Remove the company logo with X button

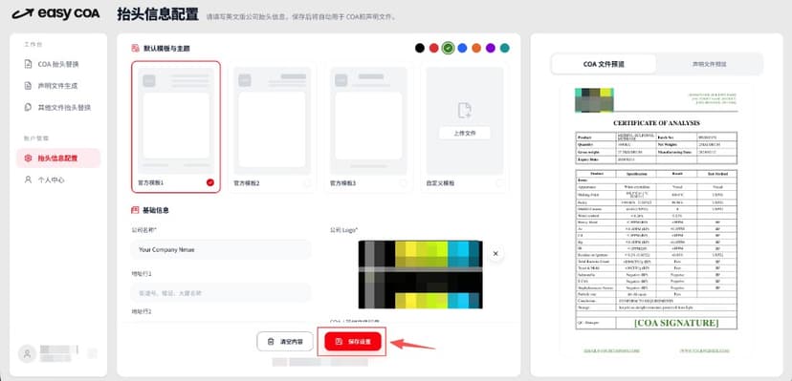pyautogui.click(x=495, y=253)
